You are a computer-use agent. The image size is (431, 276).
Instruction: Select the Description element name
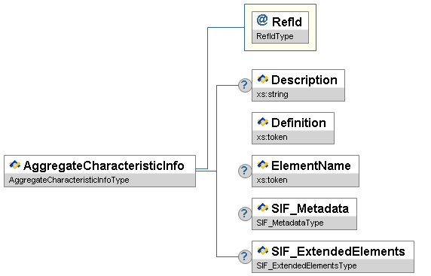point(304,80)
